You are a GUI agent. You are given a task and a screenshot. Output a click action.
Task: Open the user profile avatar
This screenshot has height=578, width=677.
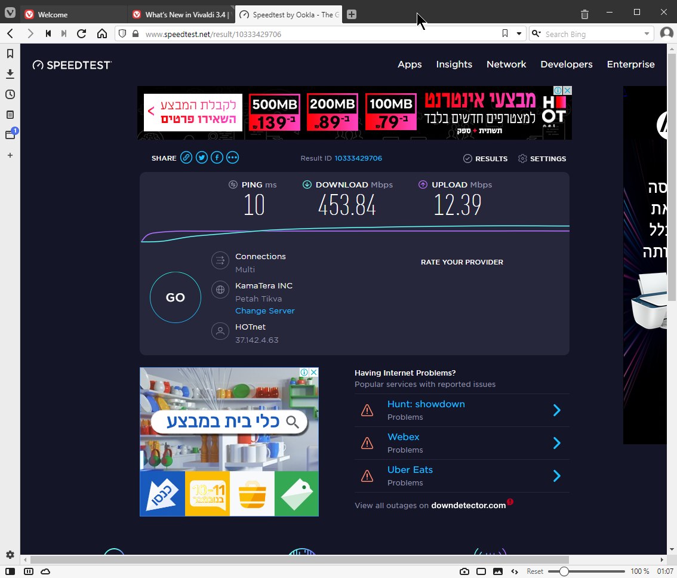(x=667, y=33)
